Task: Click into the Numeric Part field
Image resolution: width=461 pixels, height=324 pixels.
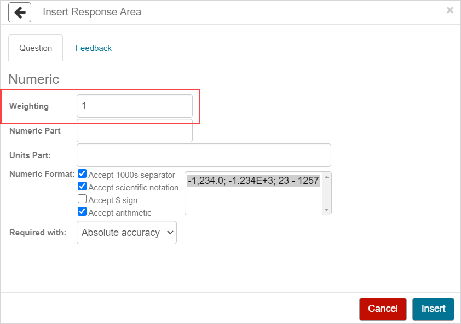Action: [135, 131]
